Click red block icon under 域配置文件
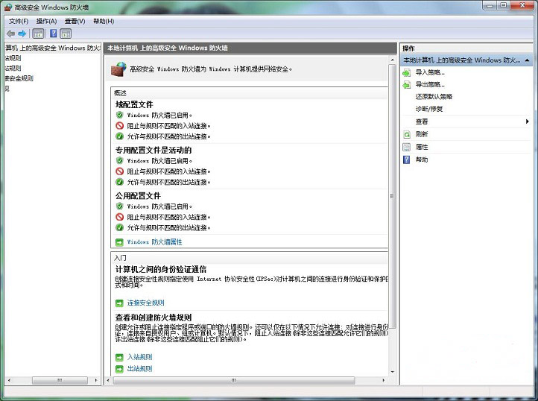The width and height of the screenshot is (538, 401). click(119, 126)
